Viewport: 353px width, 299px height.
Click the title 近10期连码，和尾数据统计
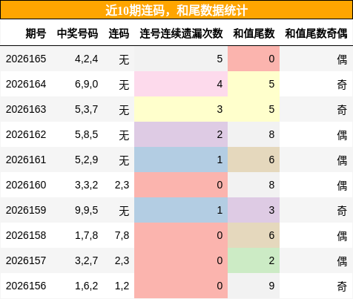(x=176, y=10)
